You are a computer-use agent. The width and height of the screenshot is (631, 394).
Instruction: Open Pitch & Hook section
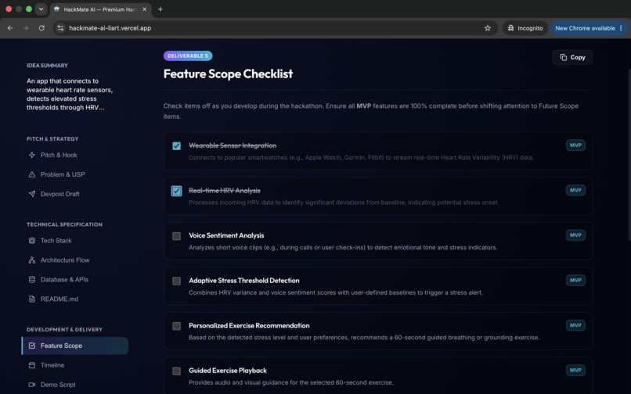[x=75, y=155]
